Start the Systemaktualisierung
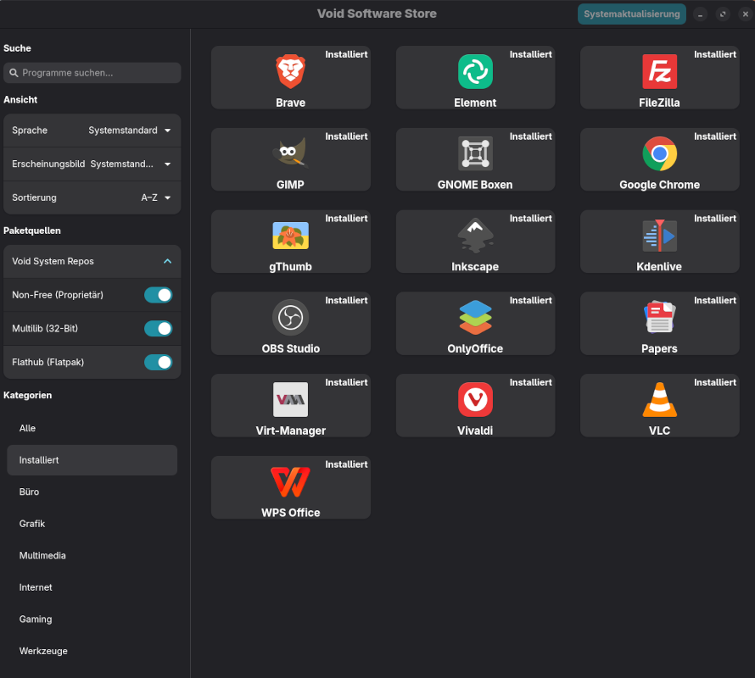 click(x=631, y=14)
